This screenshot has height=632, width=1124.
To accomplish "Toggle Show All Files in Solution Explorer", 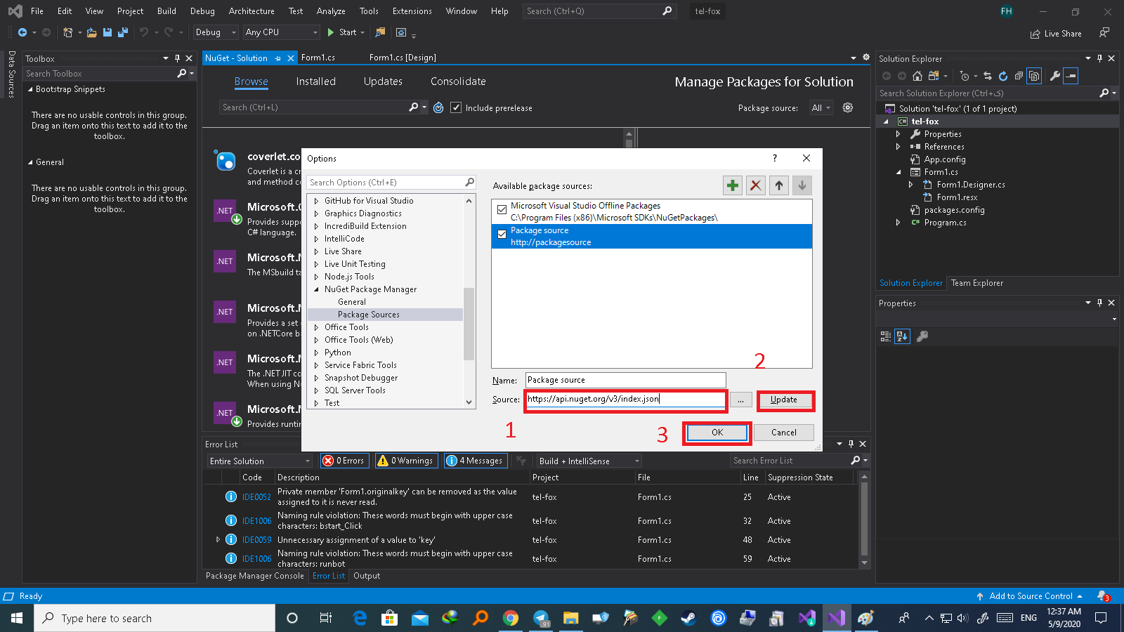I will [1034, 76].
